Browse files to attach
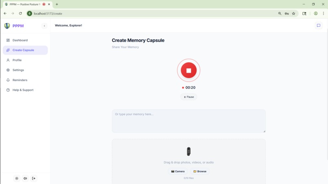This screenshot has height=184, width=328. coord(200,171)
